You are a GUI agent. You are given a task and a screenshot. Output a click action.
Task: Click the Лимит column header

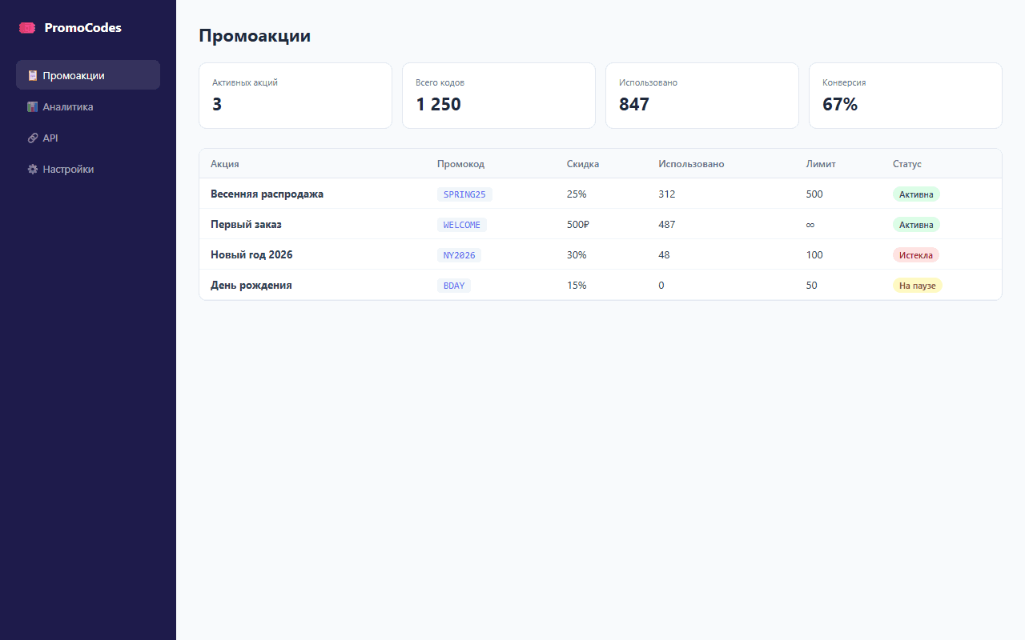821,164
